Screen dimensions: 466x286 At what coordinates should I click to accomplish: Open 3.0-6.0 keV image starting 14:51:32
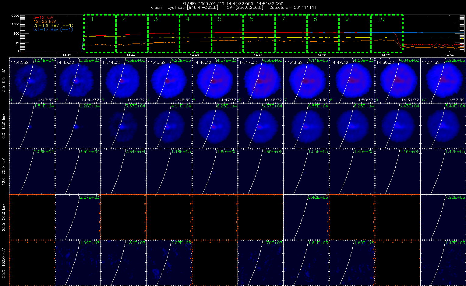pyautogui.click(x=443, y=80)
